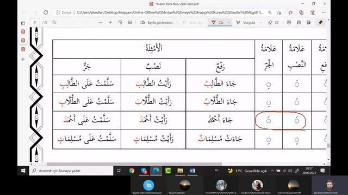Click the نصب column header cell
The image size is (348, 195).
click(153, 67)
